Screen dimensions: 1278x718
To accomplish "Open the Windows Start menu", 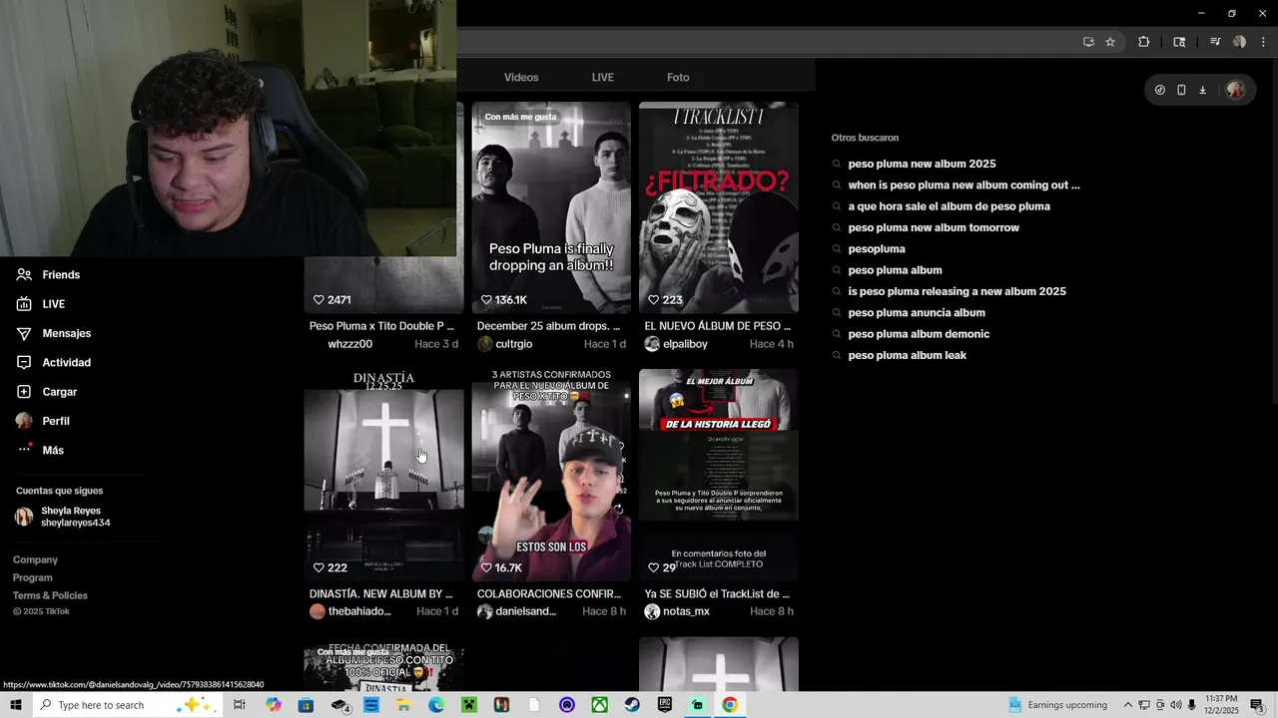I will click(16, 705).
